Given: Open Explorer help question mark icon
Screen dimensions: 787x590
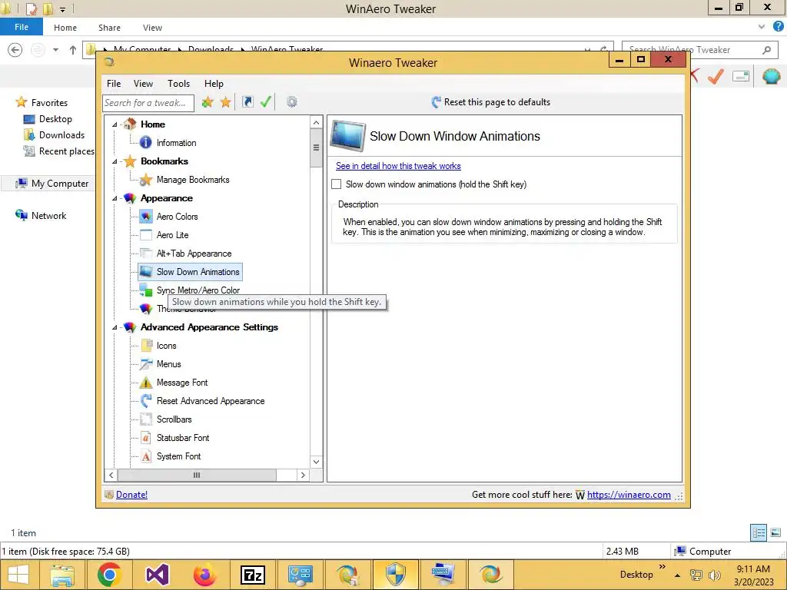Looking at the screenshot, I should (x=778, y=27).
